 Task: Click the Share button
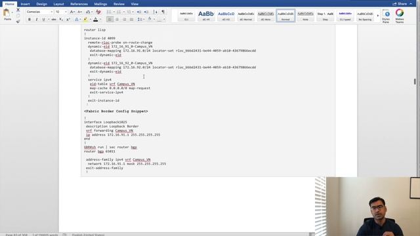[x=400, y=4]
